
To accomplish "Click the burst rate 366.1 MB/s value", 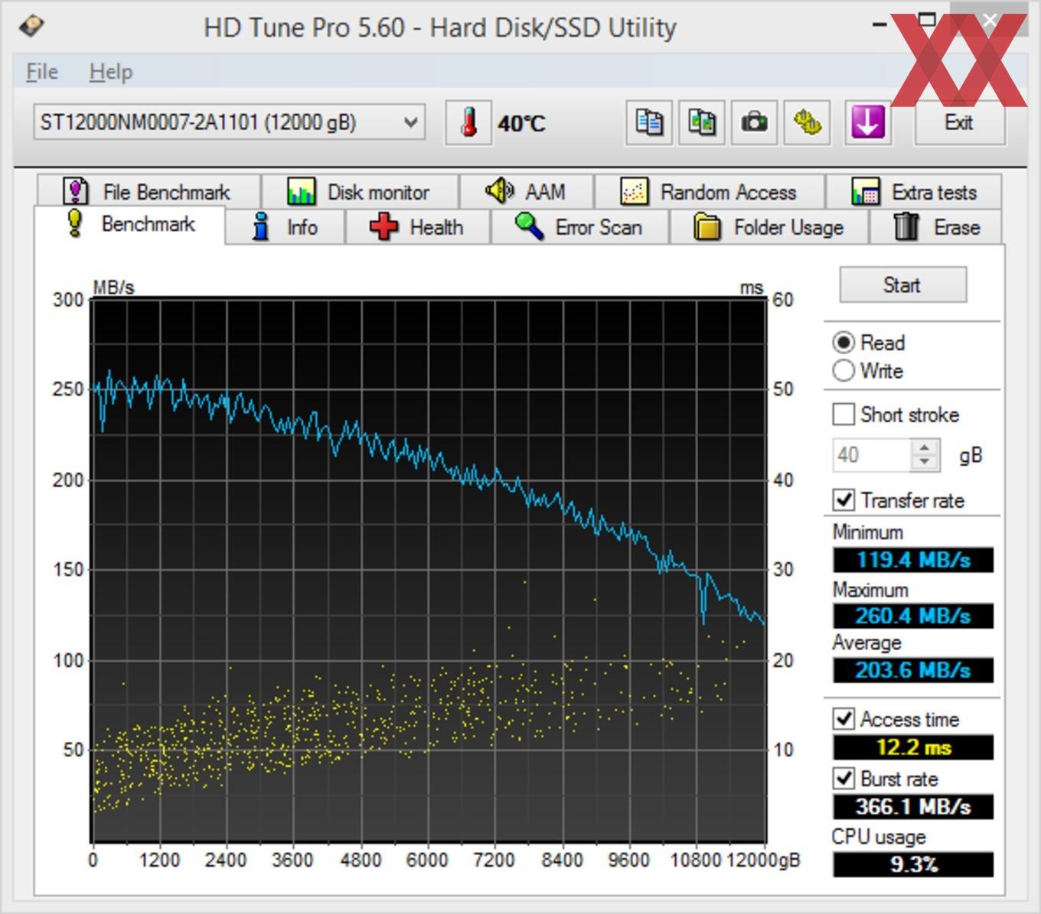I will pyautogui.click(x=913, y=807).
